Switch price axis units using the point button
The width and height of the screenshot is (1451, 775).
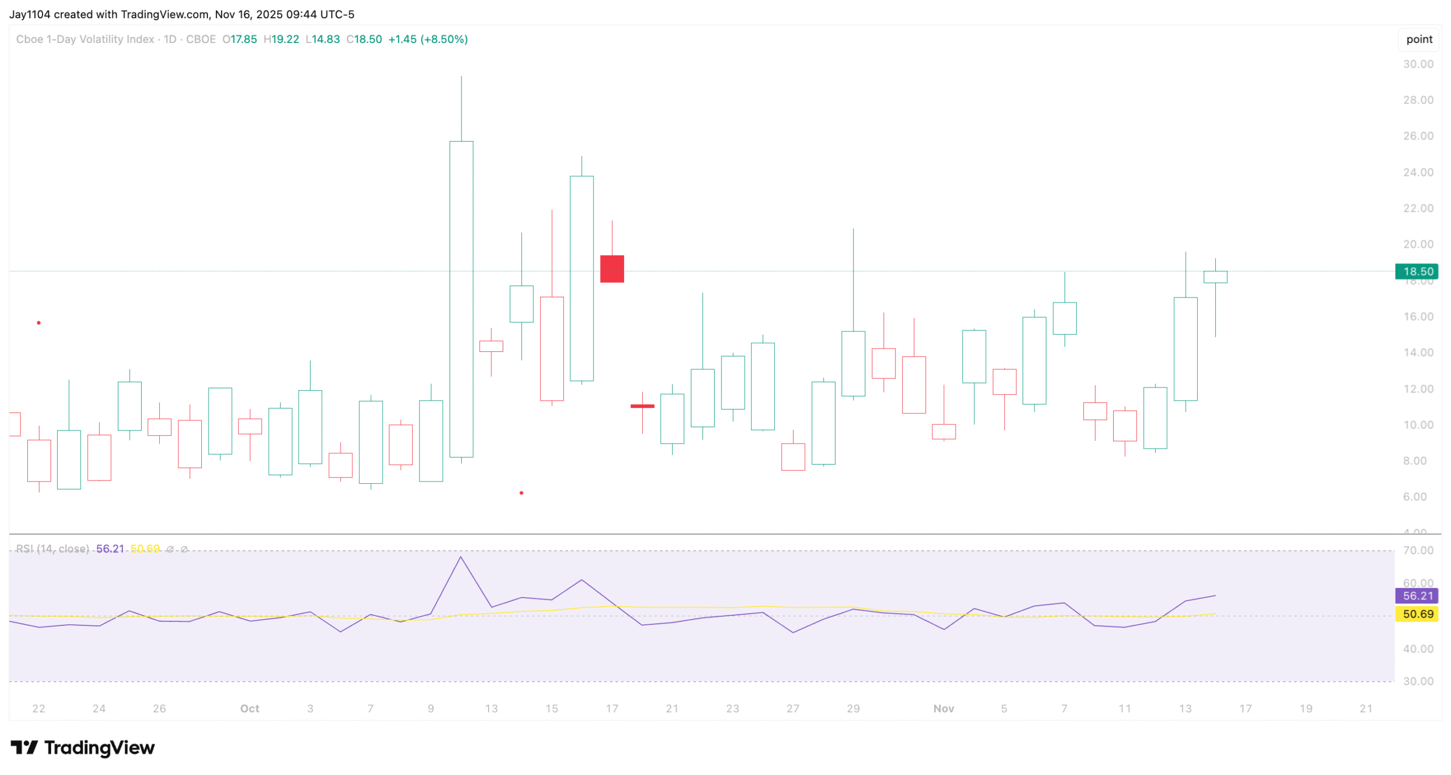[1418, 39]
